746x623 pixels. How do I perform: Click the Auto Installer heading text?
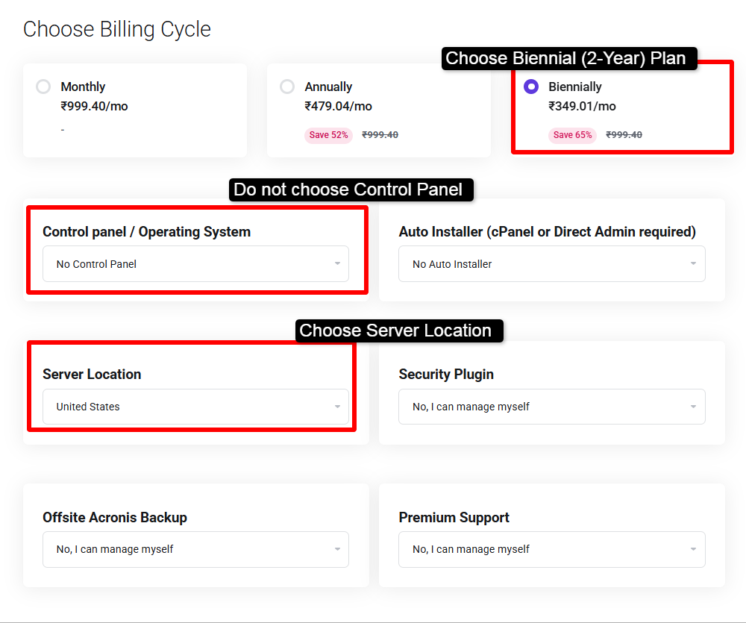coord(547,232)
